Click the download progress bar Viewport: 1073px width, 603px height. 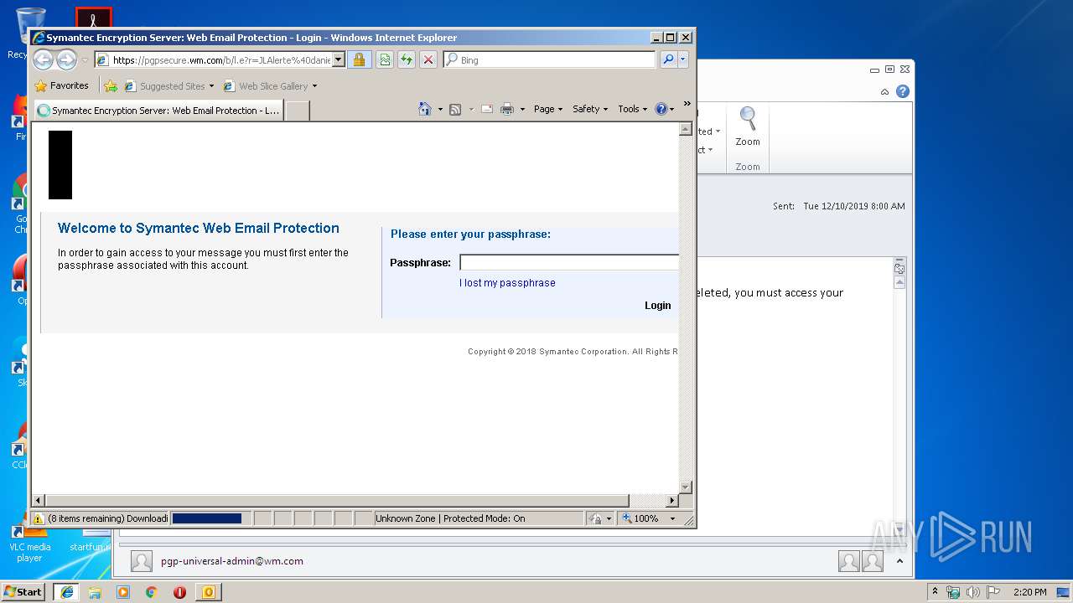(x=207, y=518)
